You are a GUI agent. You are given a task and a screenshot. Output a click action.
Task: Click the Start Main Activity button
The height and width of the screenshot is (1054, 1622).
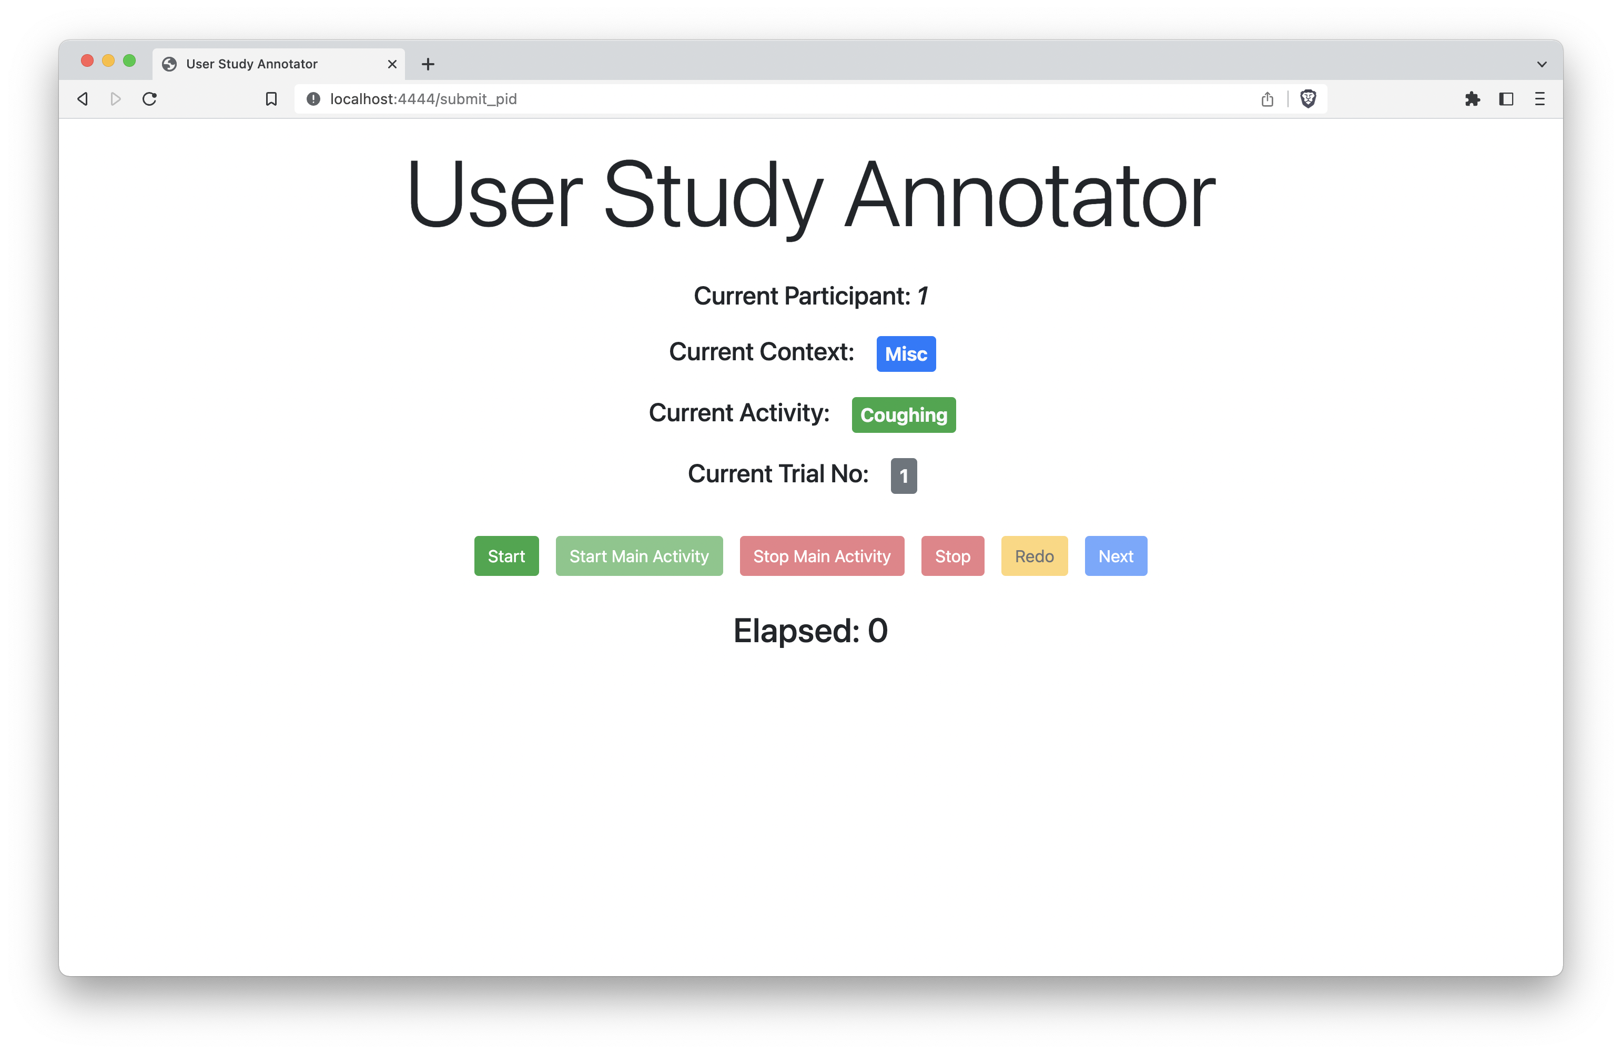coord(638,555)
